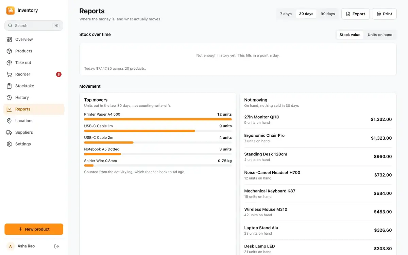Click the magnifier icon in Search

(11, 26)
